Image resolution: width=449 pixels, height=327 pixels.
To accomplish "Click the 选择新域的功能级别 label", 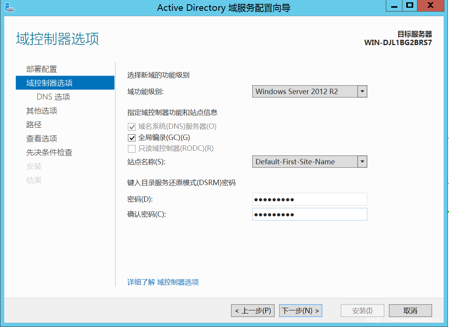I will coord(158,75).
